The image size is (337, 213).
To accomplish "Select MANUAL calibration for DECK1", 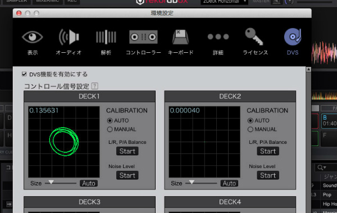I will coord(110,129).
